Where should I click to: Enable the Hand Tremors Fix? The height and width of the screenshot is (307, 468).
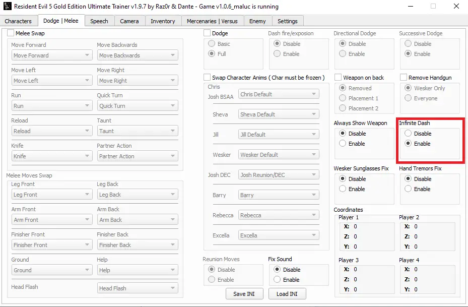[408, 189]
